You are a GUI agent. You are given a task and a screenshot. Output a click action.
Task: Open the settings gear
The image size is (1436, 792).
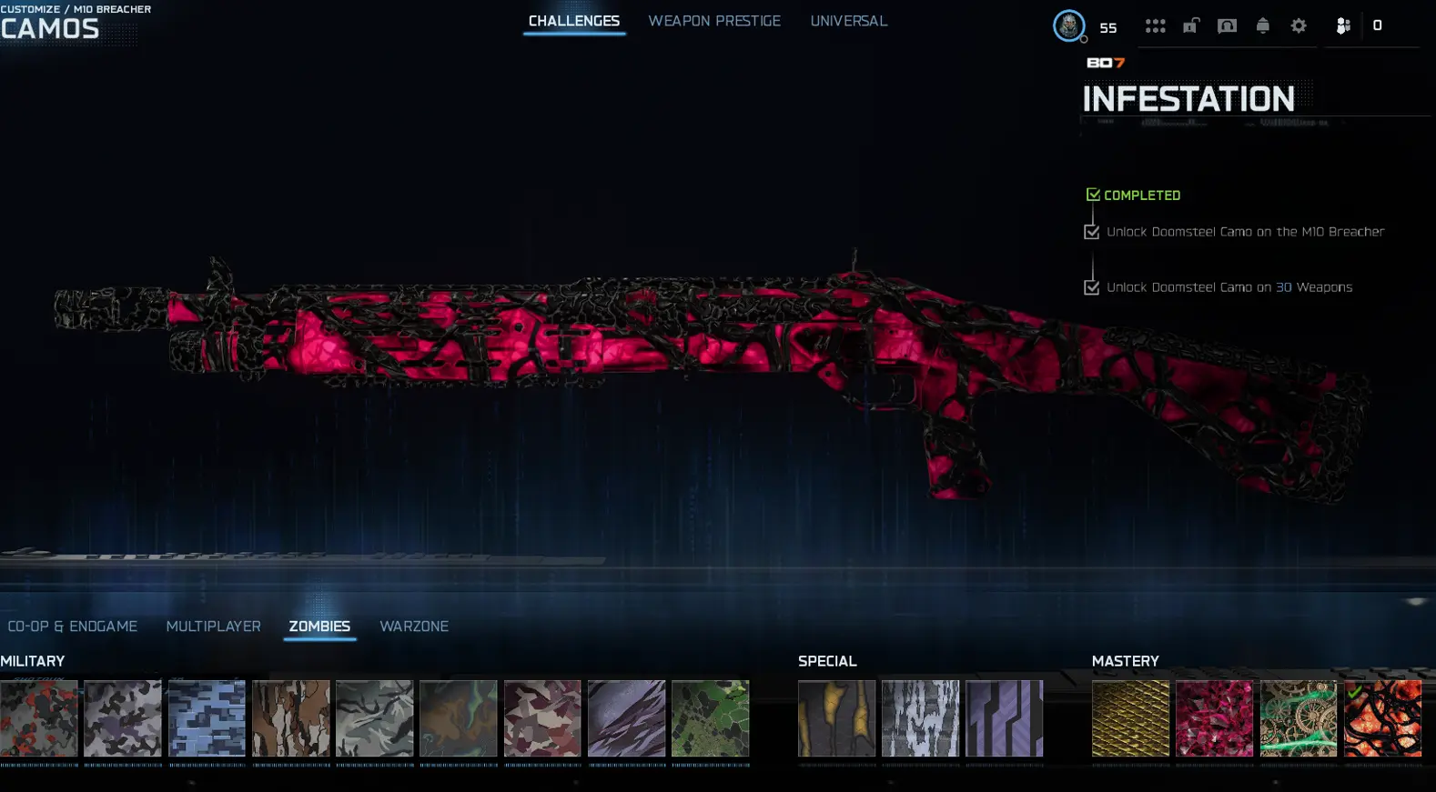pos(1299,25)
